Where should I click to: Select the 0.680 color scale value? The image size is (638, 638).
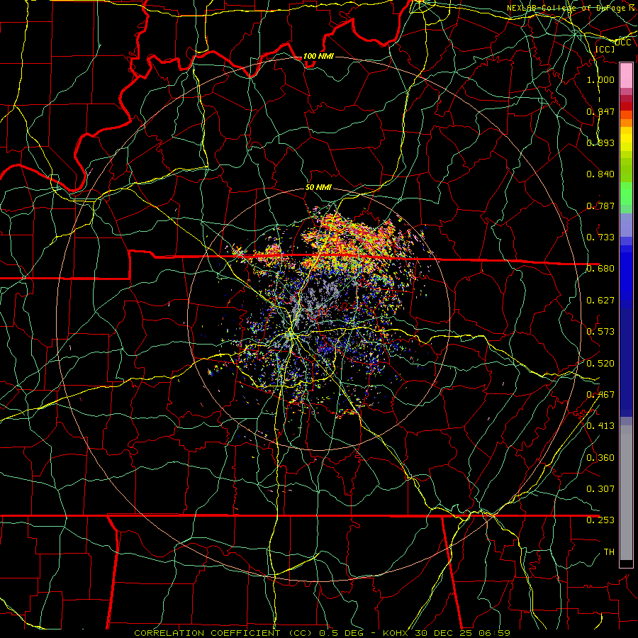[x=600, y=268]
